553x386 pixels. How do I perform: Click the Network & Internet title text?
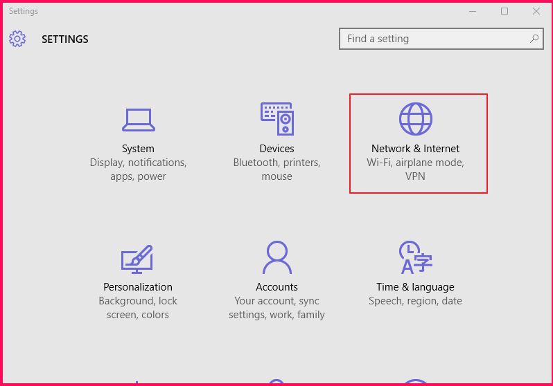click(x=415, y=149)
